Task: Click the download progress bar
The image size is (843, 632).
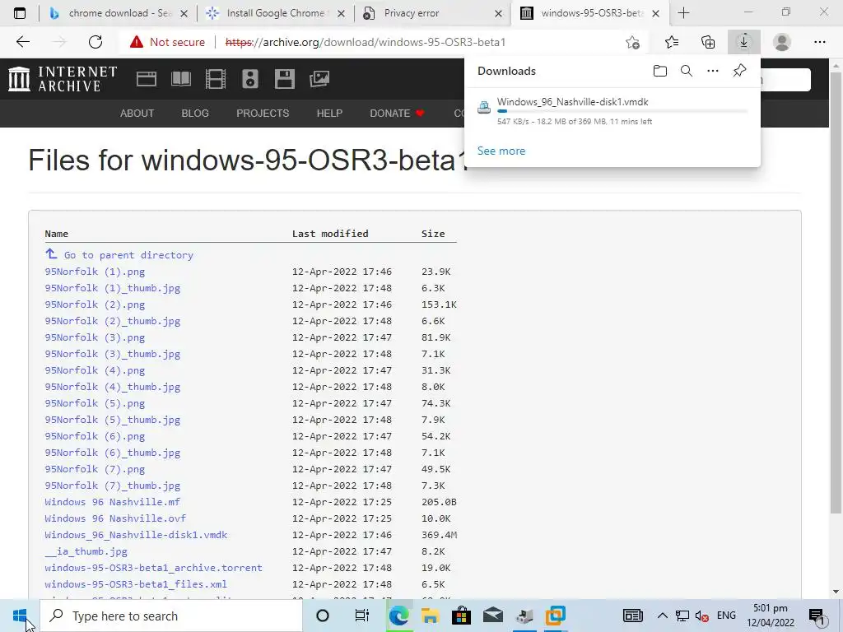Action: click(x=622, y=111)
